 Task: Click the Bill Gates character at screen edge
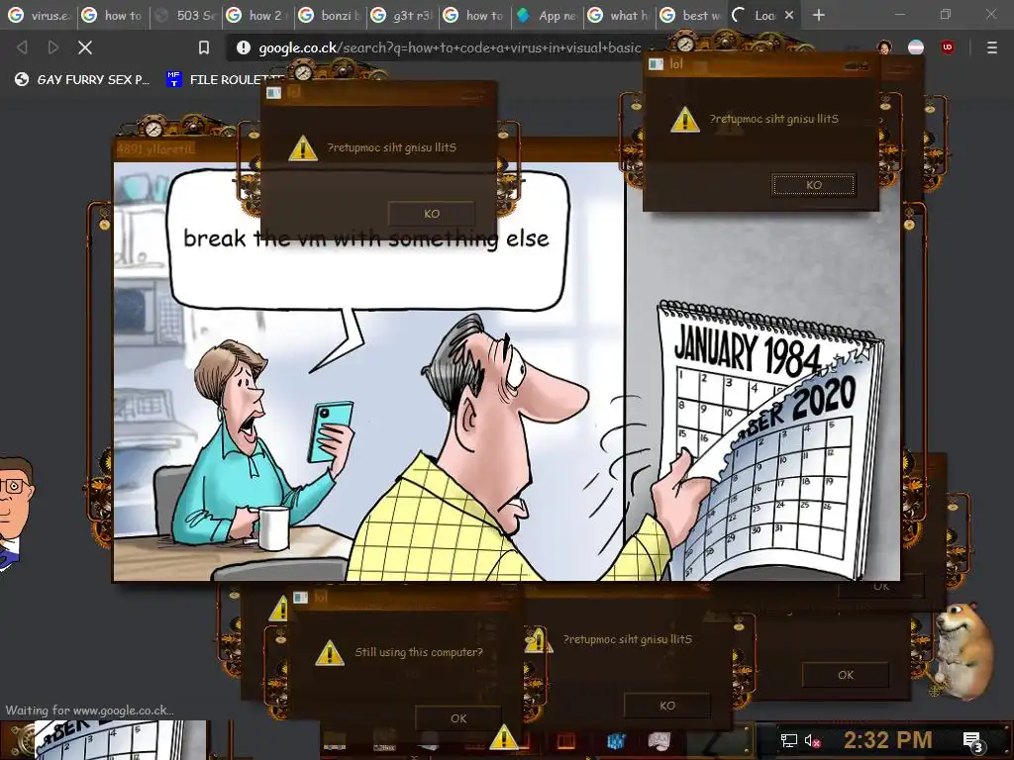[x=14, y=513]
